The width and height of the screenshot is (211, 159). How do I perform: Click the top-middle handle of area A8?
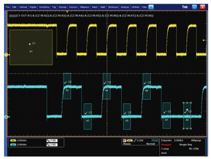(x=187, y=103)
